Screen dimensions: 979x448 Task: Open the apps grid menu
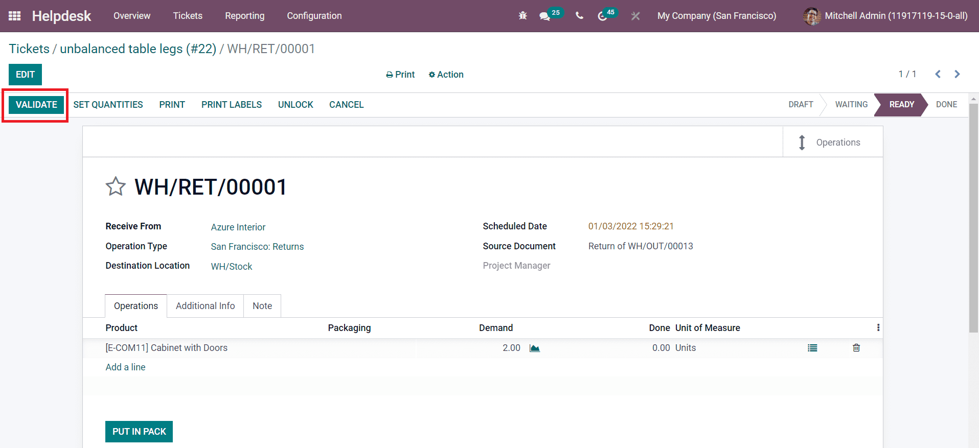(x=15, y=16)
